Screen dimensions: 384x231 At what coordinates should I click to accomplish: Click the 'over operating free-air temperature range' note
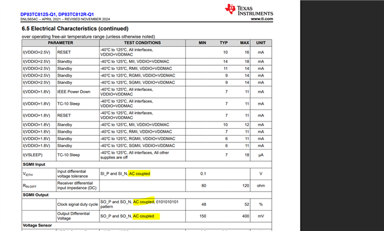coord(88,37)
